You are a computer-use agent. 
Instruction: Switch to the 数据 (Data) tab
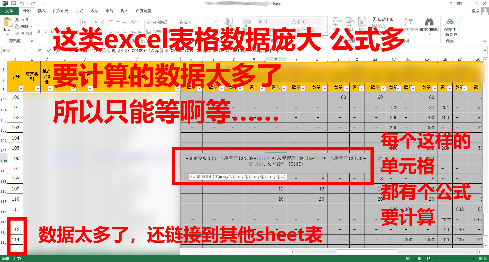click(94, 11)
